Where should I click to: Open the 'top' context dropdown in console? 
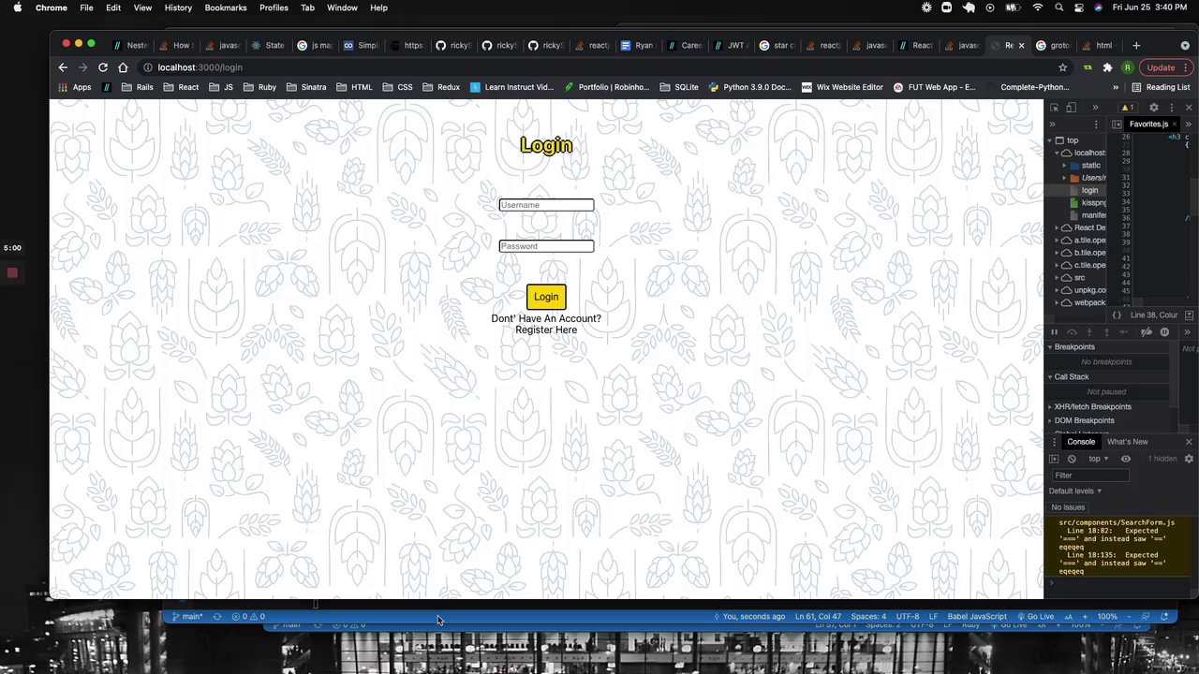pos(1098,459)
